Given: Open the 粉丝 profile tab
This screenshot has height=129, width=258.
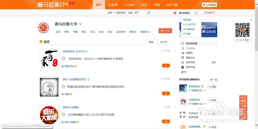Looking at the screenshot, I should [x=101, y=32].
